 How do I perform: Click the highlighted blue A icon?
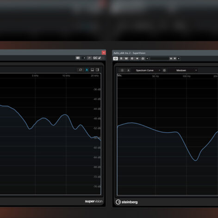point(87,70)
